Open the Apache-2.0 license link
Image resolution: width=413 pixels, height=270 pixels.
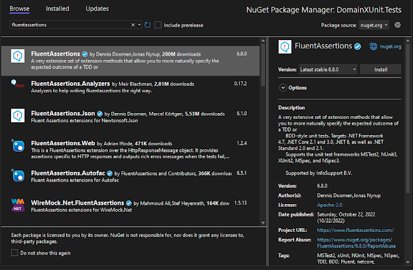point(330,205)
